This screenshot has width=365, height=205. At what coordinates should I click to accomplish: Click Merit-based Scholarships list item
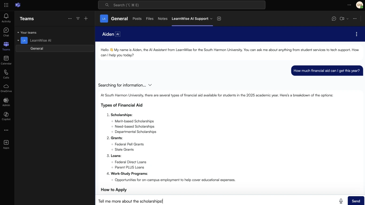click(x=134, y=121)
